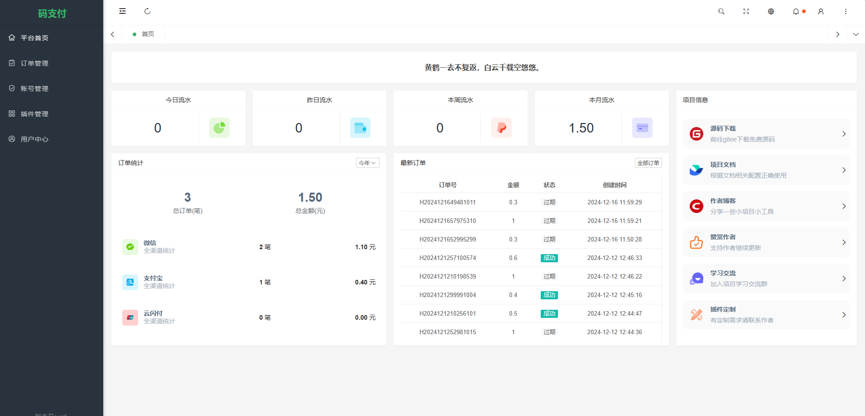Open the user profile icon
The width and height of the screenshot is (865, 416).
[x=821, y=11]
